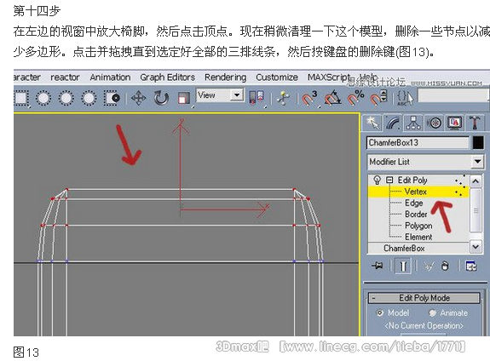Click the Named Selection Sets icon
490x361 pixels.
click(x=405, y=98)
